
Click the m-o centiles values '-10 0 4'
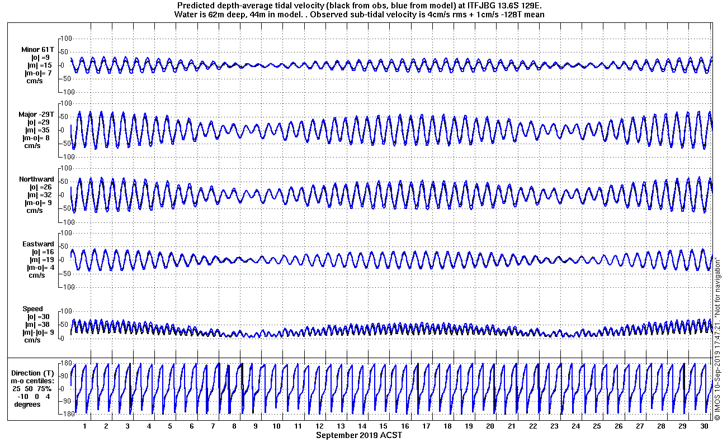click(34, 397)
